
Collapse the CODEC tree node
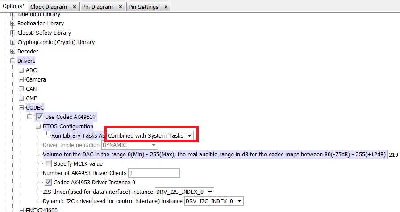[x=21, y=108]
